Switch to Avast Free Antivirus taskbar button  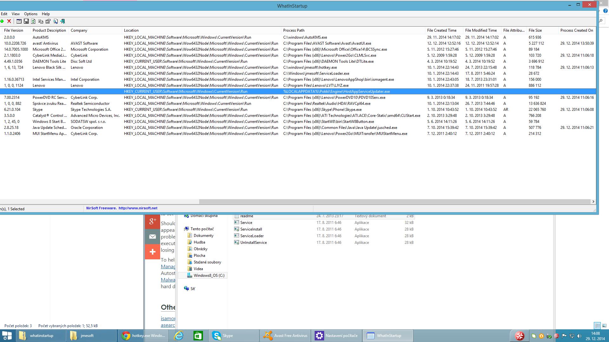point(285,336)
